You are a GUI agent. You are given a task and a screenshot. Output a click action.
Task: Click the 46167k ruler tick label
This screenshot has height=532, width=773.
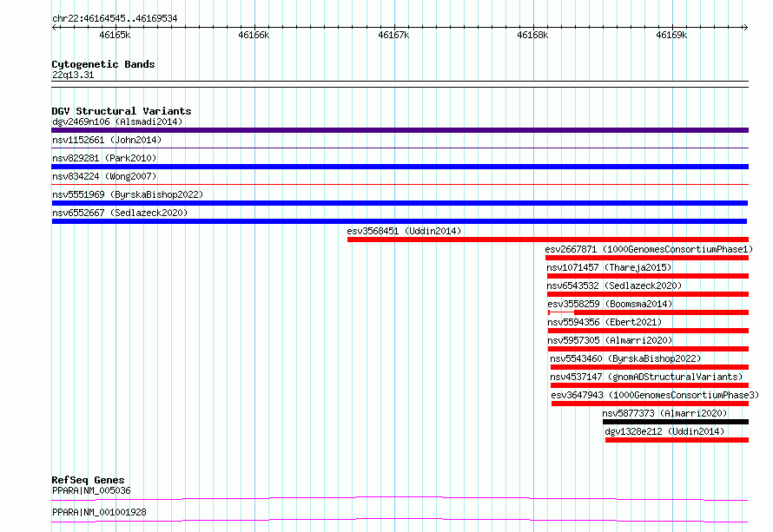pos(393,35)
